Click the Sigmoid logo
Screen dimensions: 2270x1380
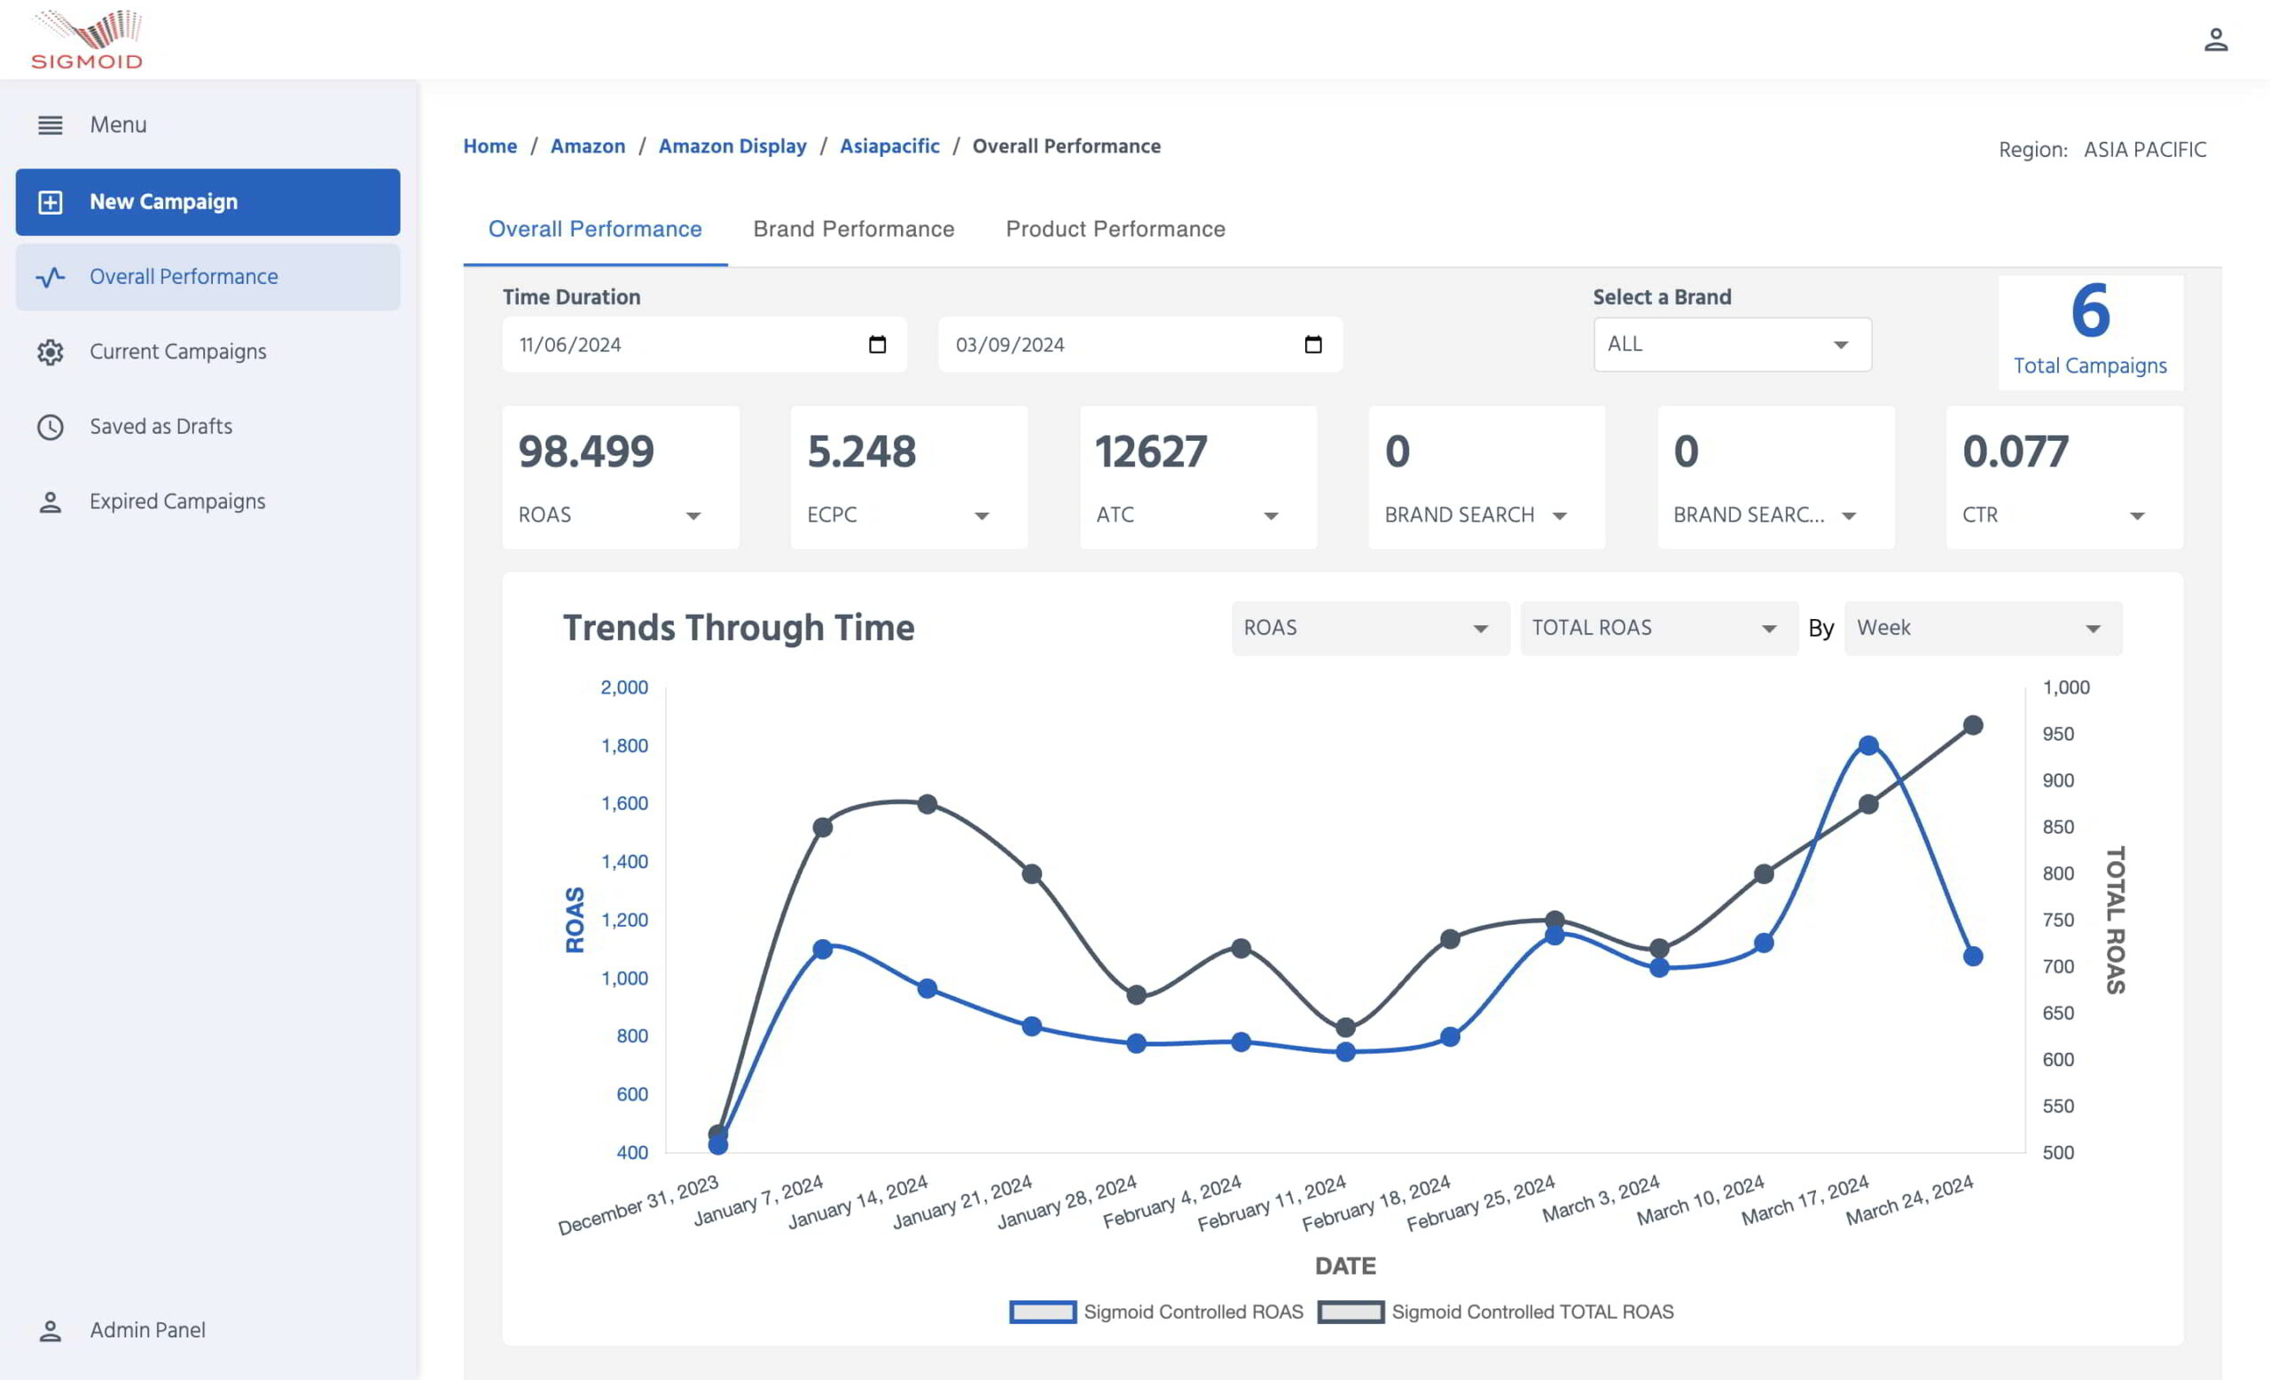click(x=88, y=40)
